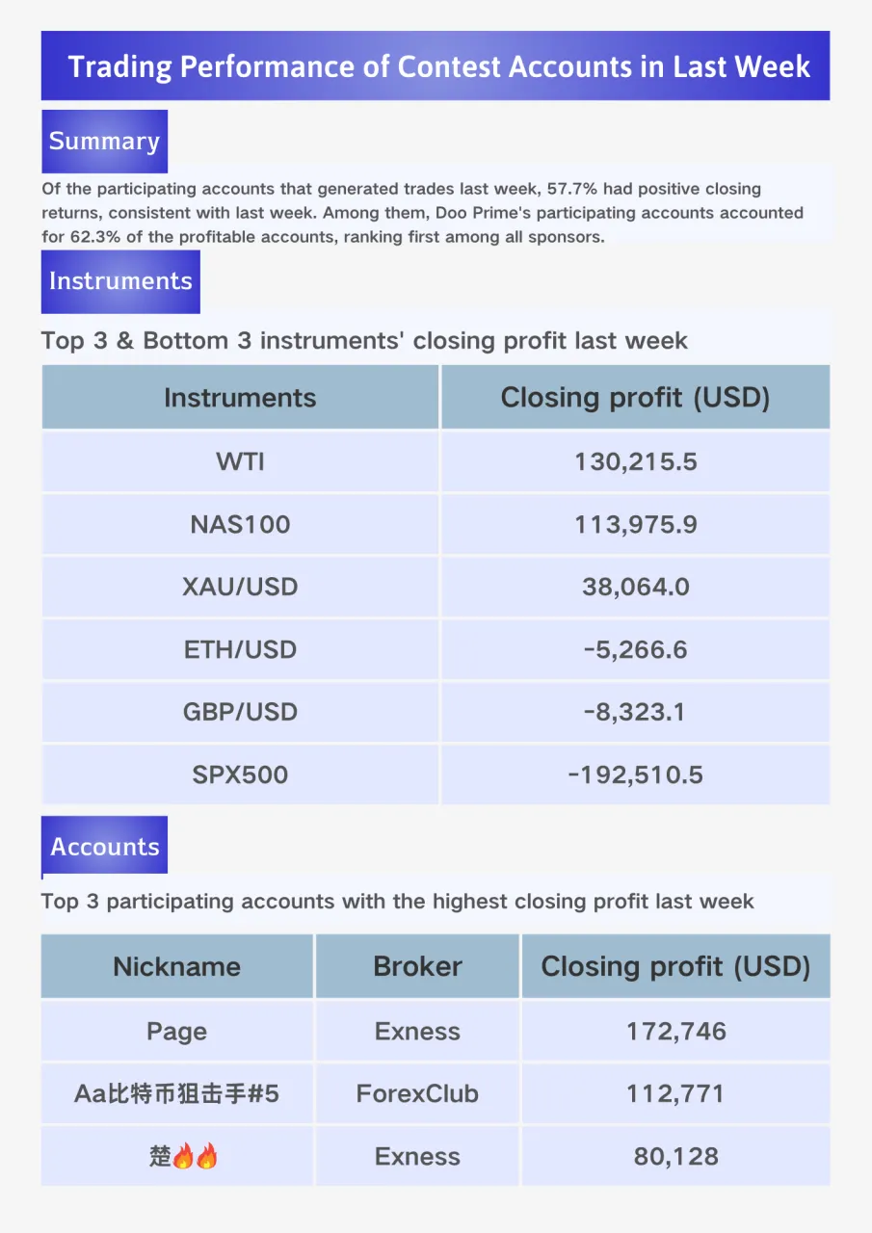The height and width of the screenshot is (1233, 872).
Task: Click the Instruments column header
Action: click(240, 397)
